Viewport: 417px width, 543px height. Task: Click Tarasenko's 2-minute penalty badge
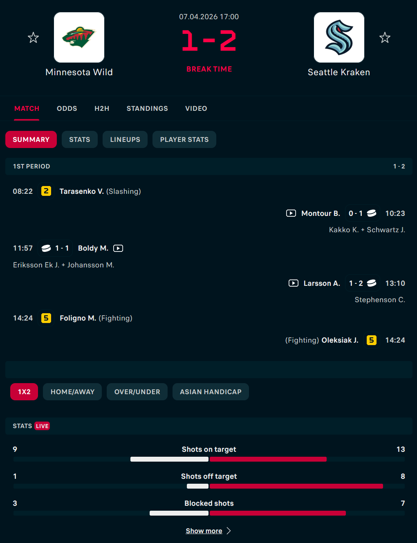[46, 191]
